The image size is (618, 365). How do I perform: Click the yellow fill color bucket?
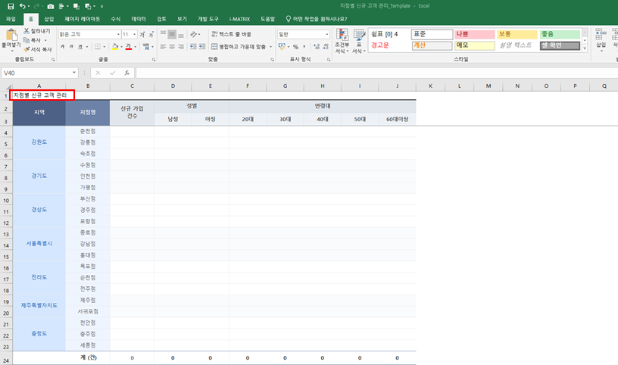[115, 46]
